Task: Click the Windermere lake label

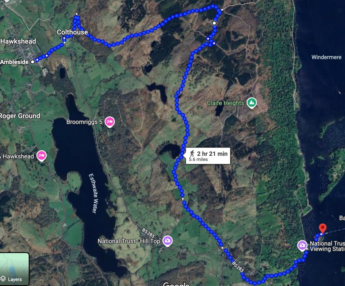Action: pos(326,57)
